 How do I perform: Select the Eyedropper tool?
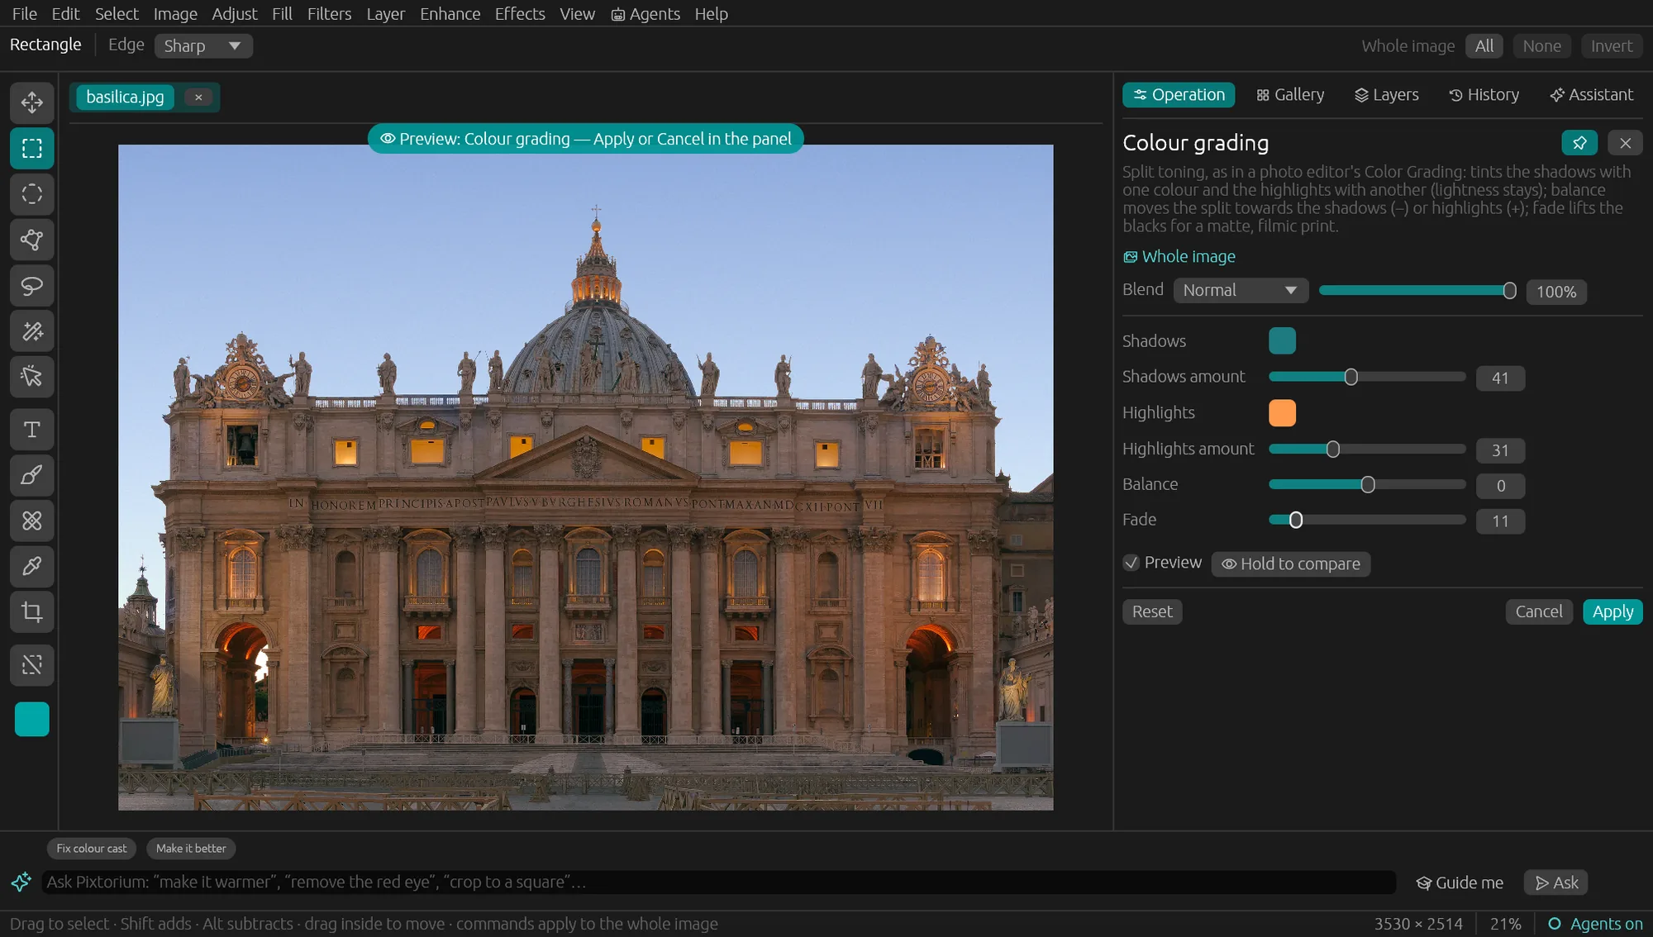coord(32,566)
